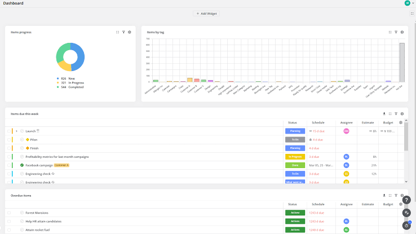Image resolution: width=416 pixels, height=234 pixels.
Task: Select Help HR attain candidates checkbox
Action: click(x=9, y=221)
